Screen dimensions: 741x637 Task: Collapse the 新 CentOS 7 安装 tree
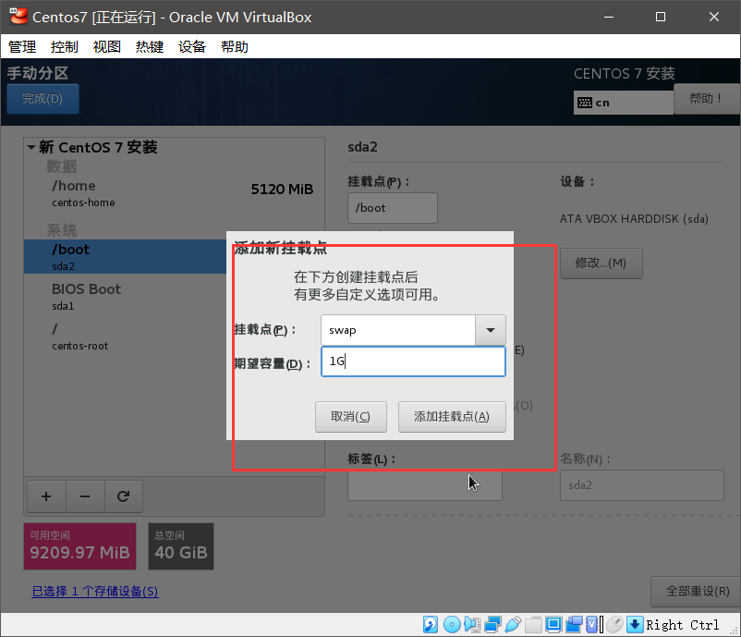(x=30, y=147)
